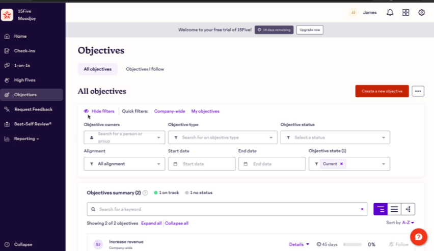
Task: Click the JJ user avatar
Action: pos(353,12)
